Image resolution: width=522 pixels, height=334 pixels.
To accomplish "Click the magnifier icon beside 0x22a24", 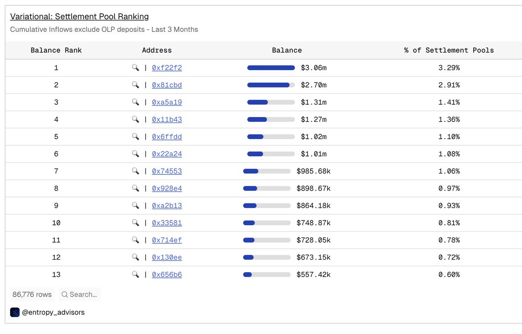I will [x=135, y=154].
